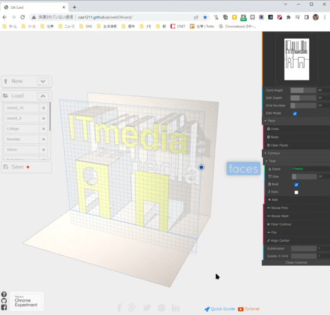Viewport: 330px width, 315px height.
Task: Click Add to insert the text
Action: tap(297, 200)
